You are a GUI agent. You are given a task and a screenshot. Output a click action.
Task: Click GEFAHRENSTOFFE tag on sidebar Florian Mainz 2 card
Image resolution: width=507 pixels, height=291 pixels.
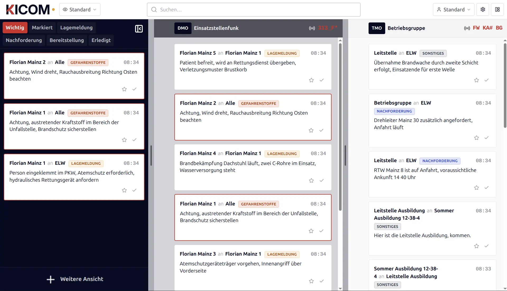pos(88,63)
